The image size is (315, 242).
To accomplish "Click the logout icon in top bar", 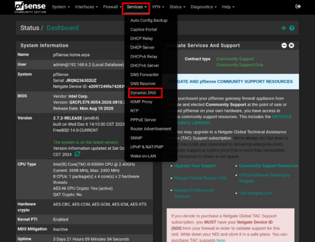I will click(298, 6).
